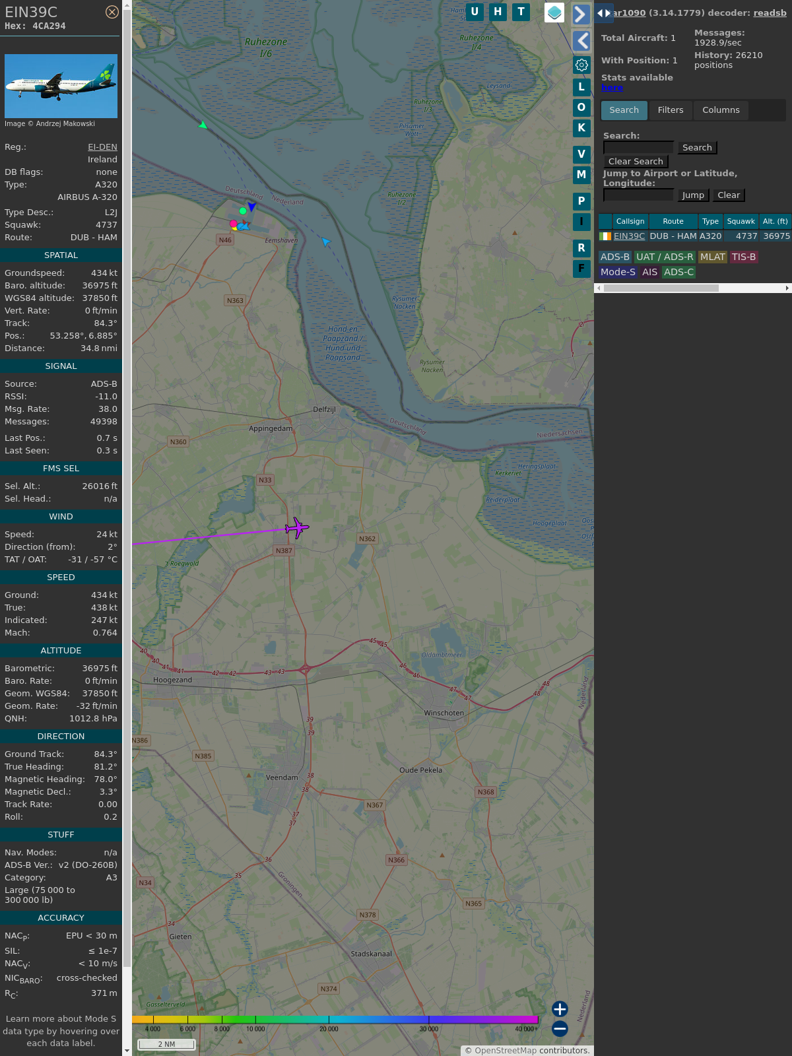Click the 2 NM scale indicator
Screen dimensions: 792x1056
tap(166, 1044)
